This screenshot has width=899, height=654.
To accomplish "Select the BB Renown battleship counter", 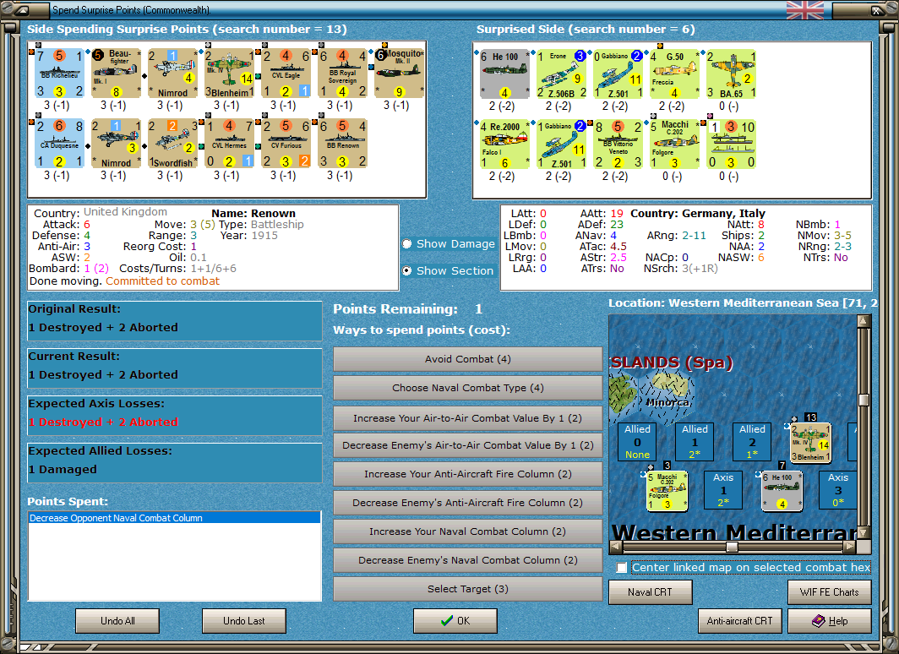I will 342,144.
